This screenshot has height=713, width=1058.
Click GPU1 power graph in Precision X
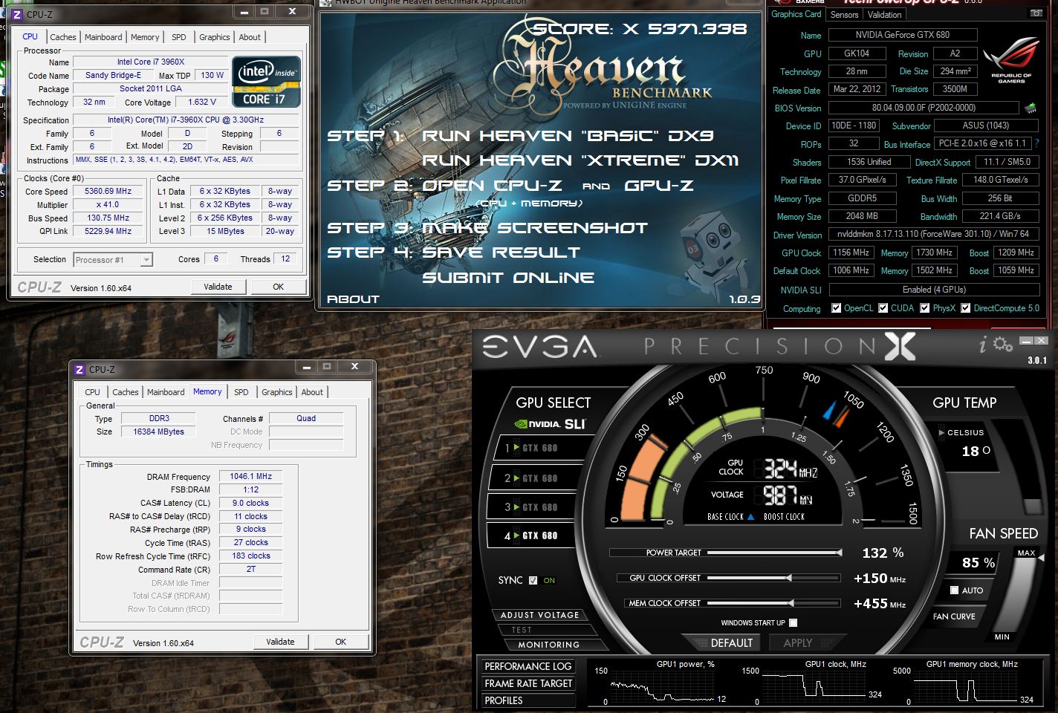click(663, 685)
